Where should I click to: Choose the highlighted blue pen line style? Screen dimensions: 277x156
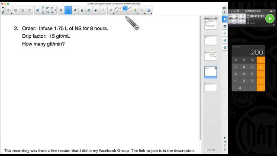click(x=125, y=8)
